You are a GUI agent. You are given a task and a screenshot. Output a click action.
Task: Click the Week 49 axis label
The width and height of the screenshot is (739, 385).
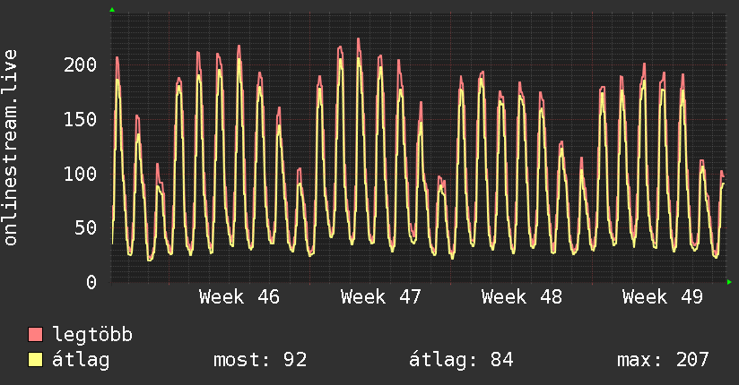(663, 297)
